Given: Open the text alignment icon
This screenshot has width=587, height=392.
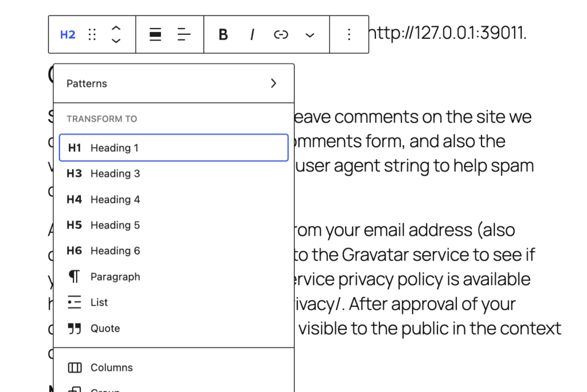Looking at the screenshot, I should pyautogui.click(x=184, y=35).
